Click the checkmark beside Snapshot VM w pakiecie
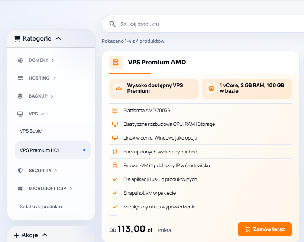Image resolution: width=304 pixels, height=242 pixels. point(115,193)
